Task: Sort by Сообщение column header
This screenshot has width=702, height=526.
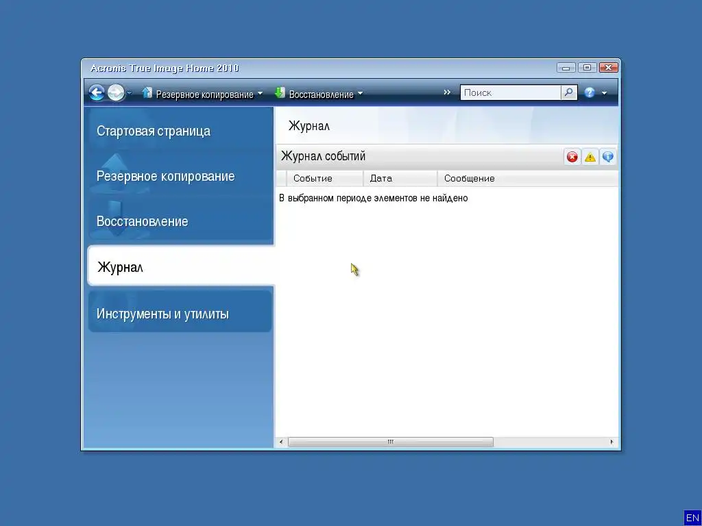Action: pos(528,179)
